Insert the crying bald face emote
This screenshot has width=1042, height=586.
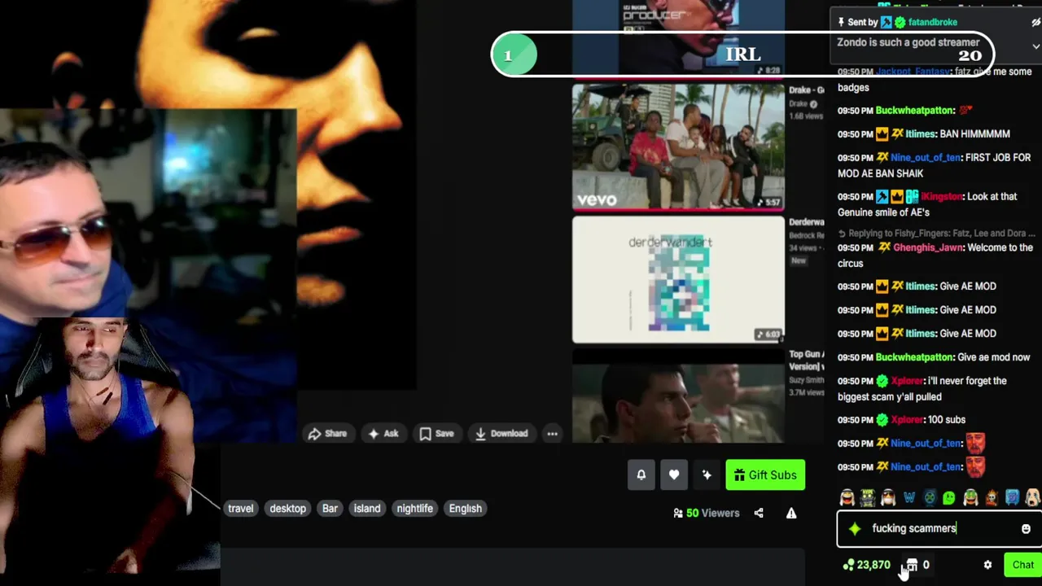click(x=1032, y=497)
